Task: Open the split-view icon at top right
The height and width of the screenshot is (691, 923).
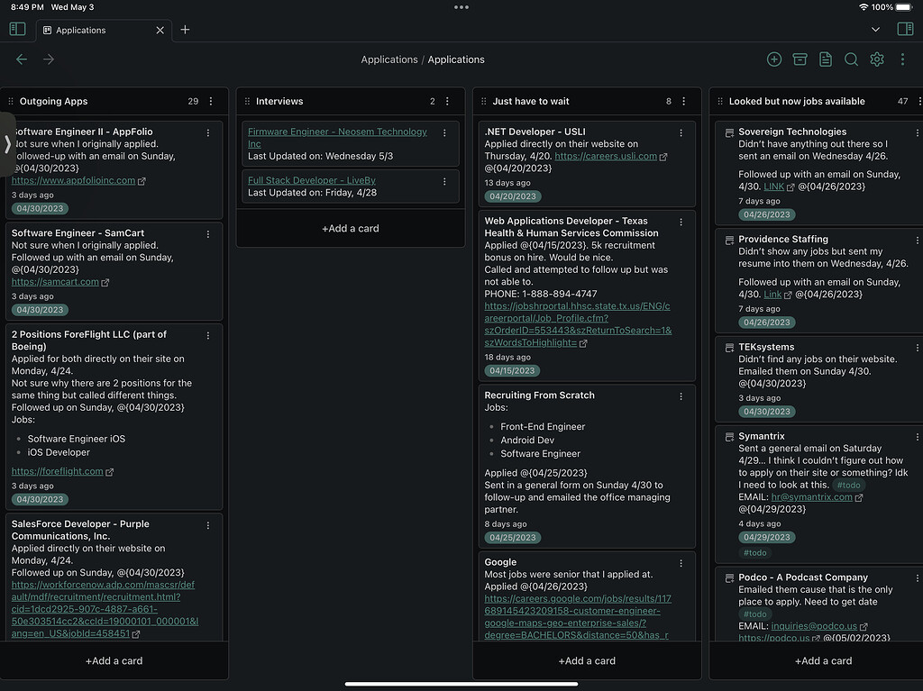Action: point(905,29)
